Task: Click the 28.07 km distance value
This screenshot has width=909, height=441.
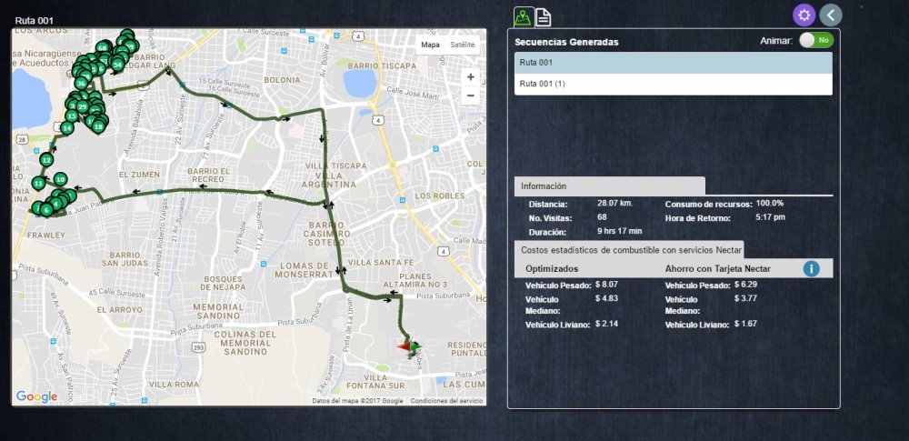Action: click(614, 203)
